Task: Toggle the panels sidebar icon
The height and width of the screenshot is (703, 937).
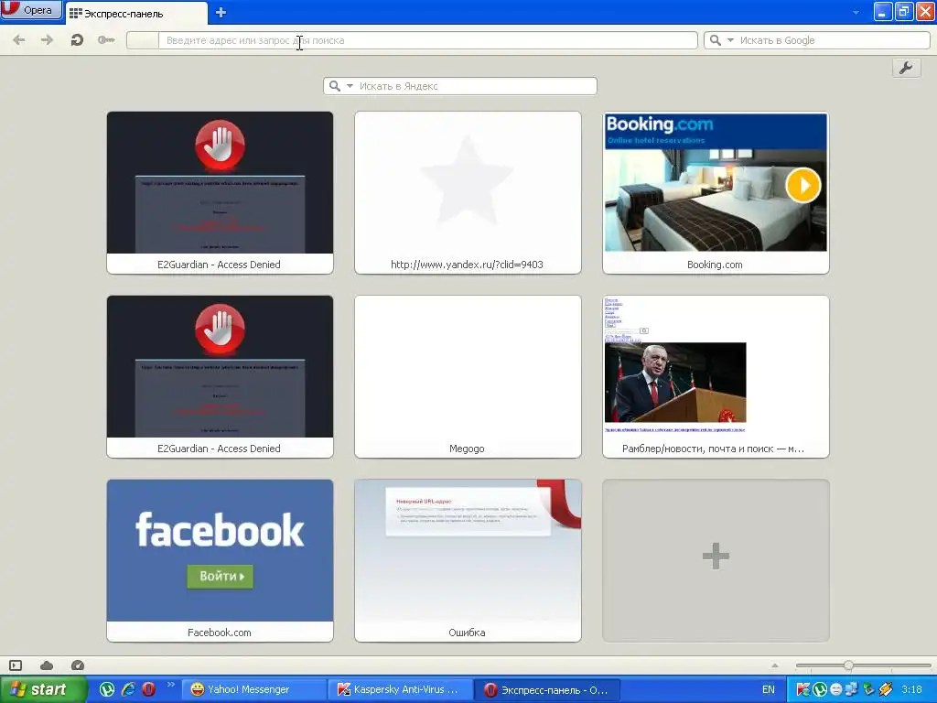Action: tap(16, 665)
